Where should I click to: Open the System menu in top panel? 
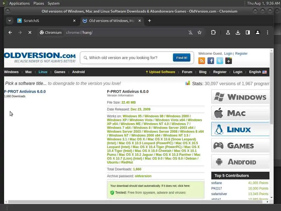[x=54, y=3]
